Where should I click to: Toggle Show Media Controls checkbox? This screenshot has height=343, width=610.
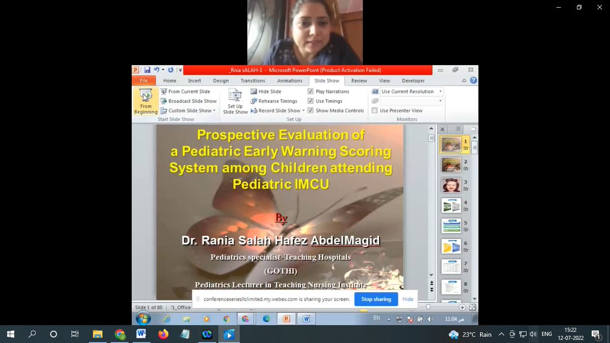pos(311,110)
